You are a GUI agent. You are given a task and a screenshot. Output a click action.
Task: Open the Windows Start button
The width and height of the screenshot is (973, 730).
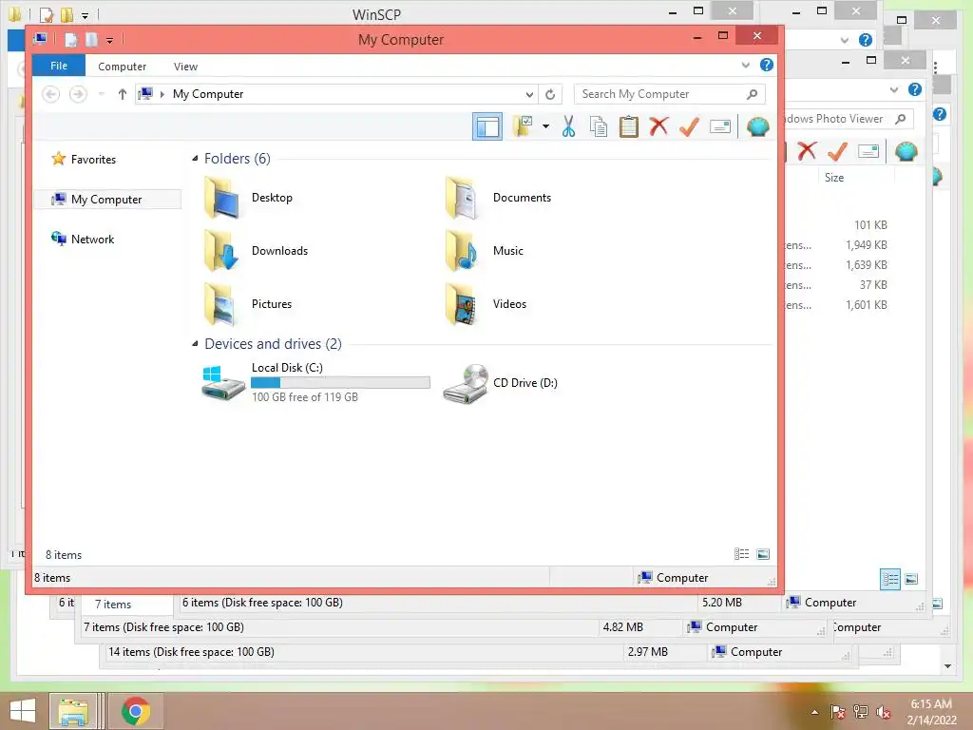point(23,711)
